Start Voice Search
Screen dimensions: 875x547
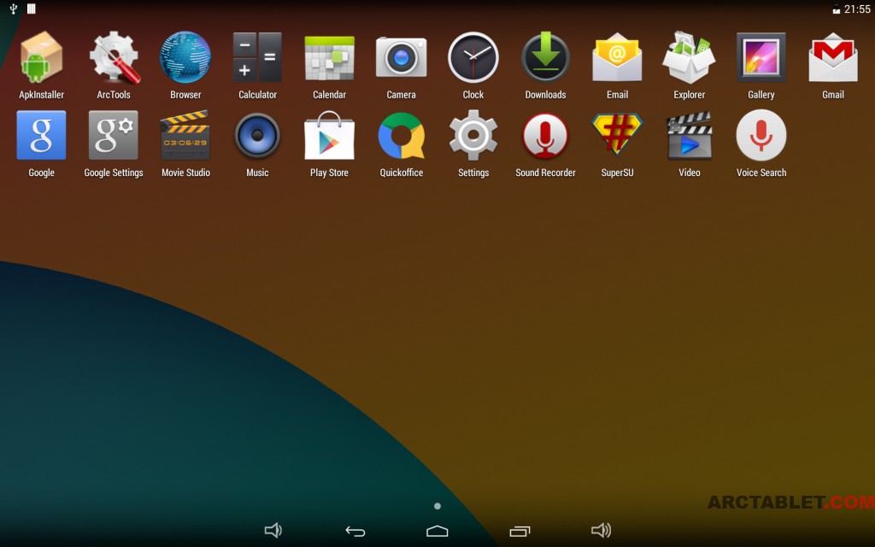click(x=761, y=136)
